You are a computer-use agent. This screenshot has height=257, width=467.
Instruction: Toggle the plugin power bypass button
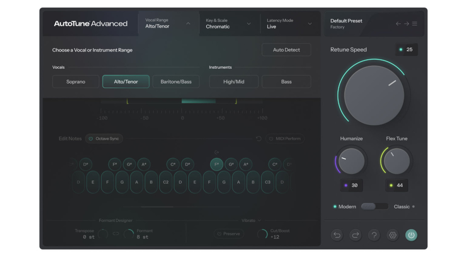(x=411, y=235)
